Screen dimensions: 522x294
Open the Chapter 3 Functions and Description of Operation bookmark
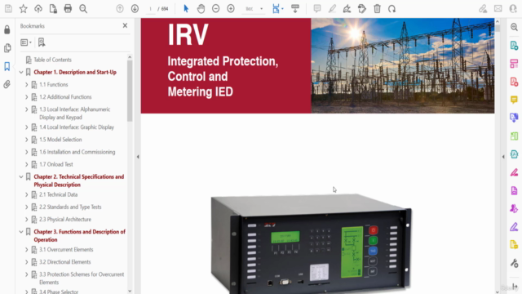pos(80,236)
